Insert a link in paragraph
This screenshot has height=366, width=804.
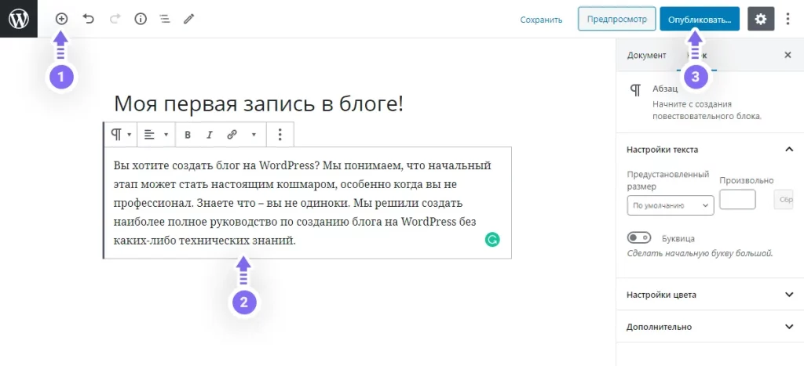[x=232, y=135]
